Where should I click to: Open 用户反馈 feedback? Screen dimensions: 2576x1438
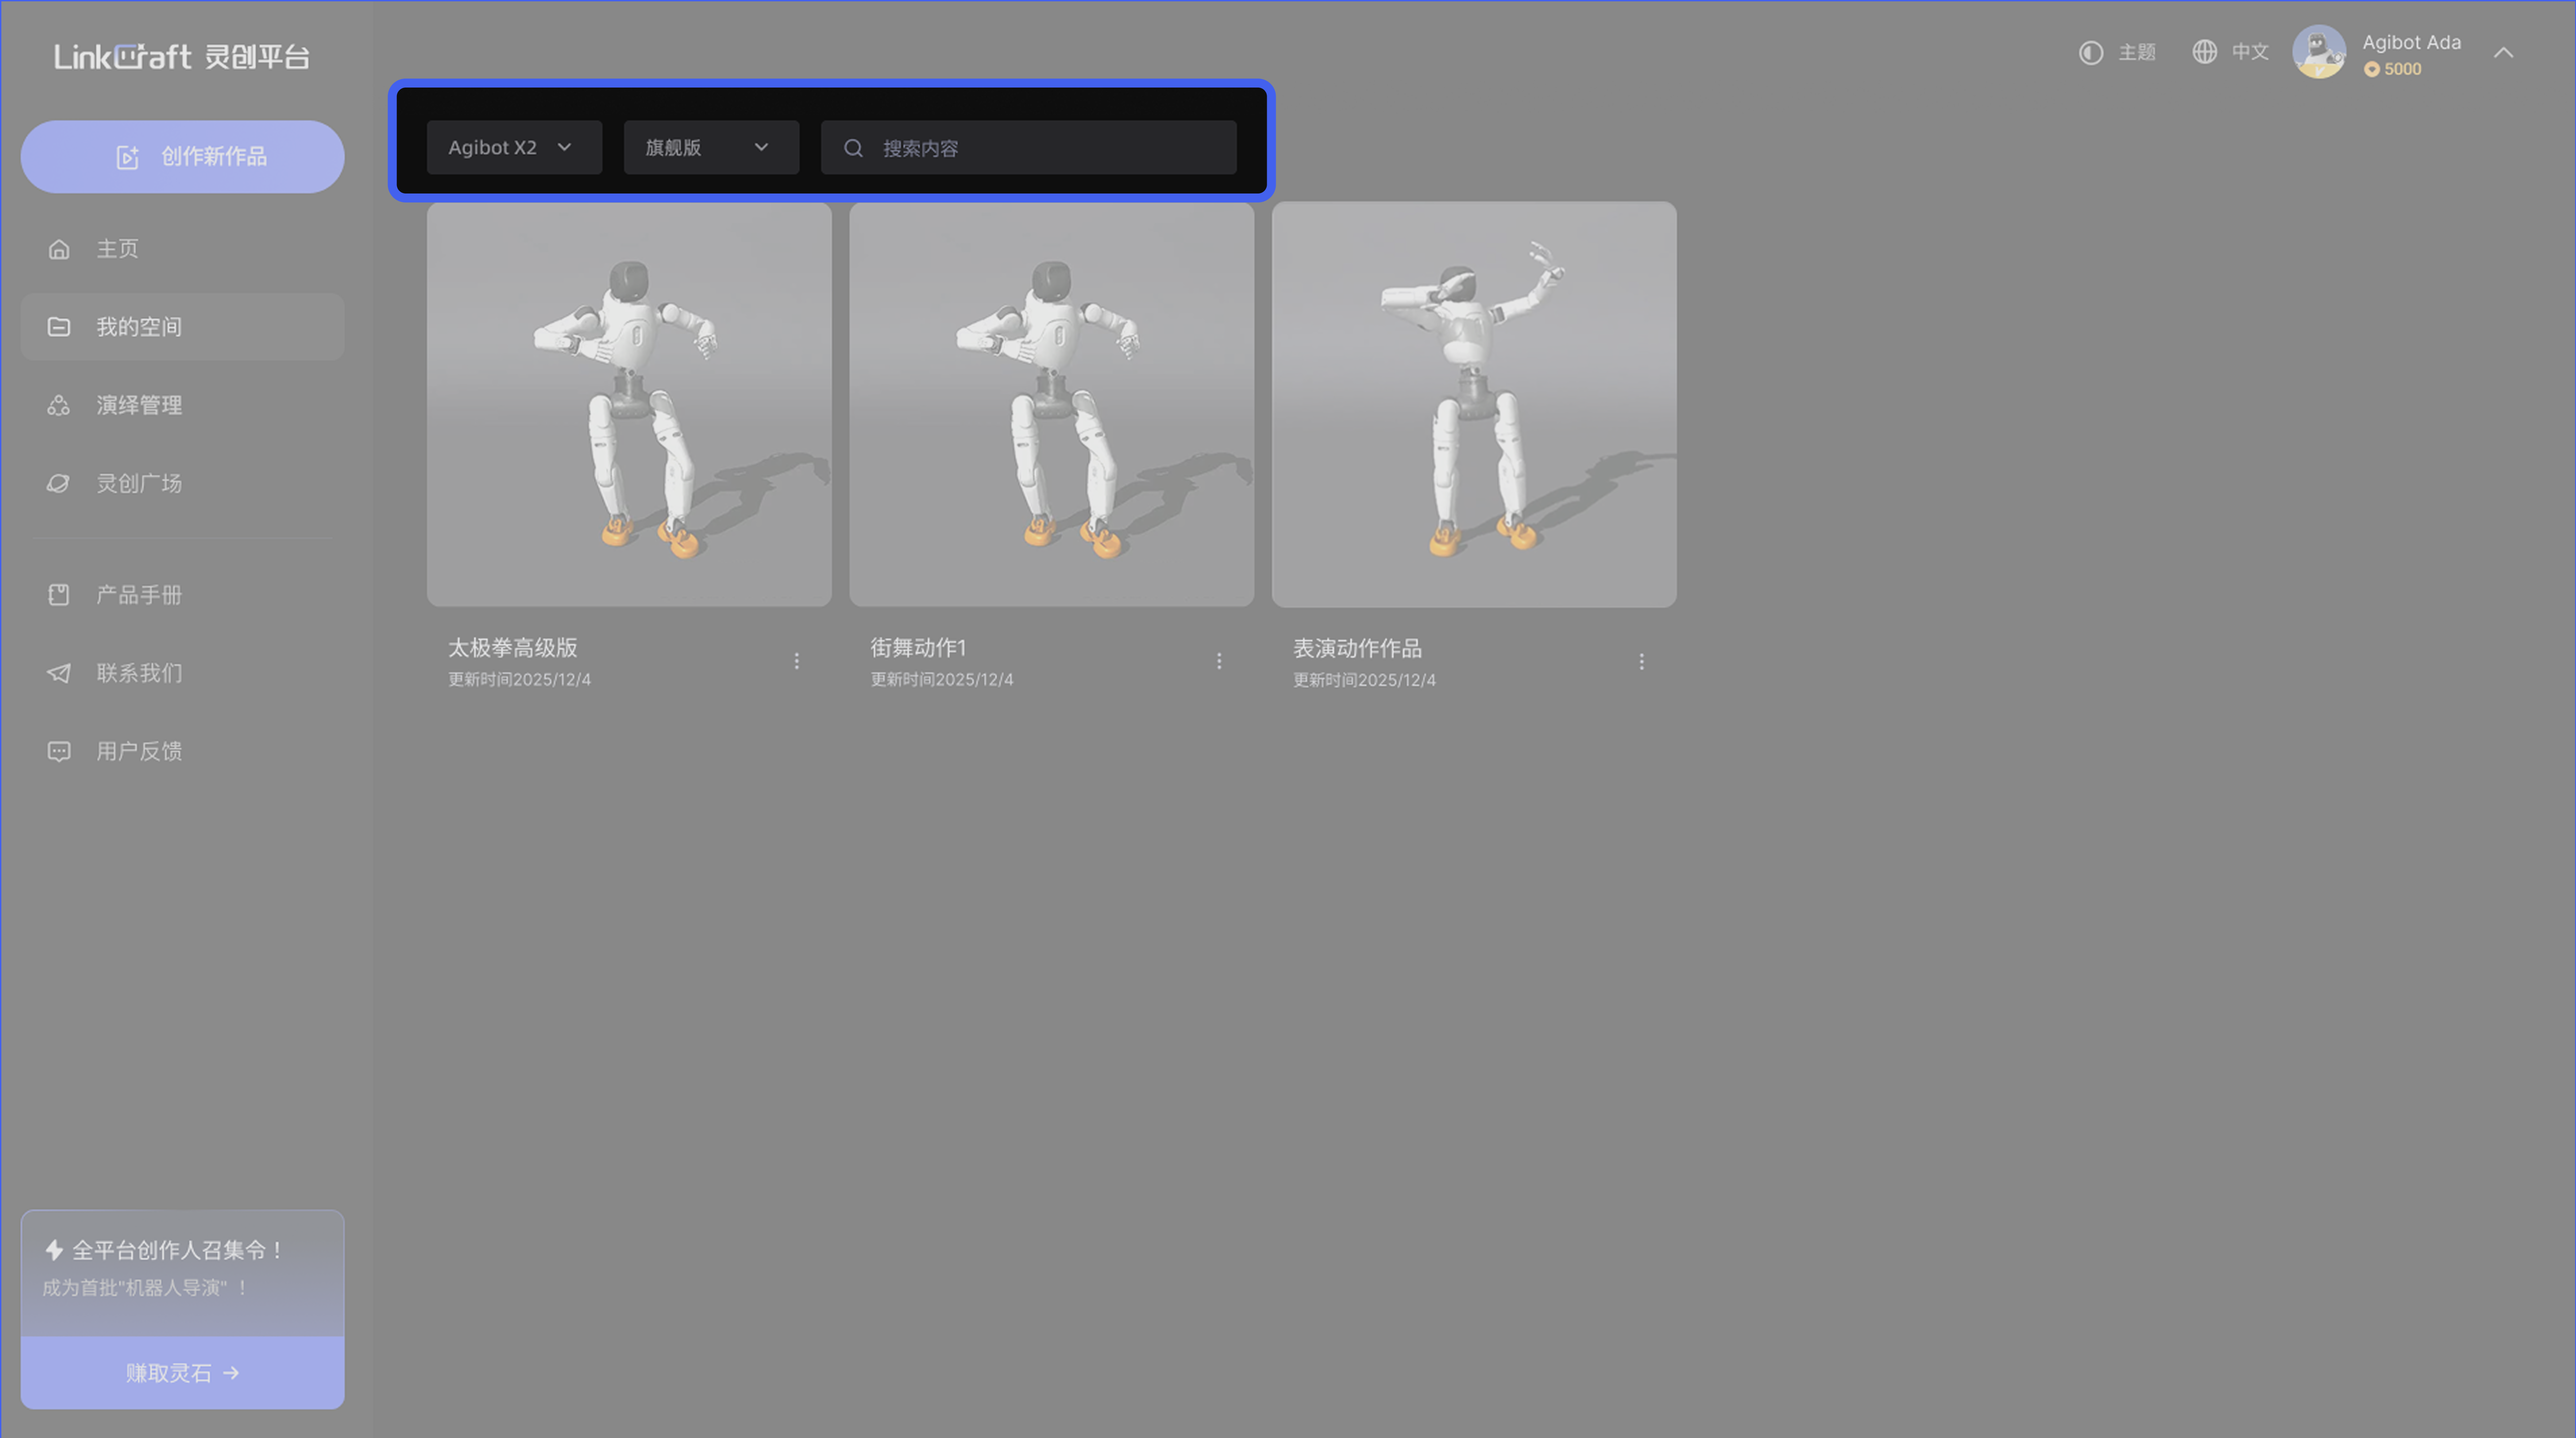pos(139,751)
